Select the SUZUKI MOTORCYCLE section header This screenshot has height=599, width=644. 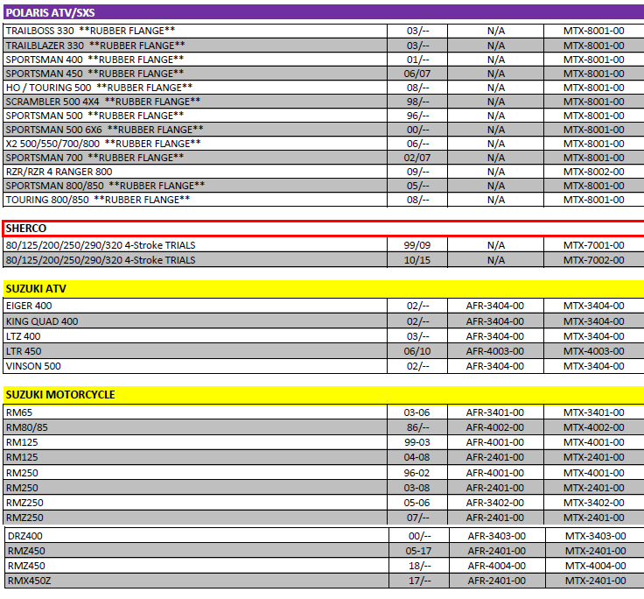[x=324, y=395]
